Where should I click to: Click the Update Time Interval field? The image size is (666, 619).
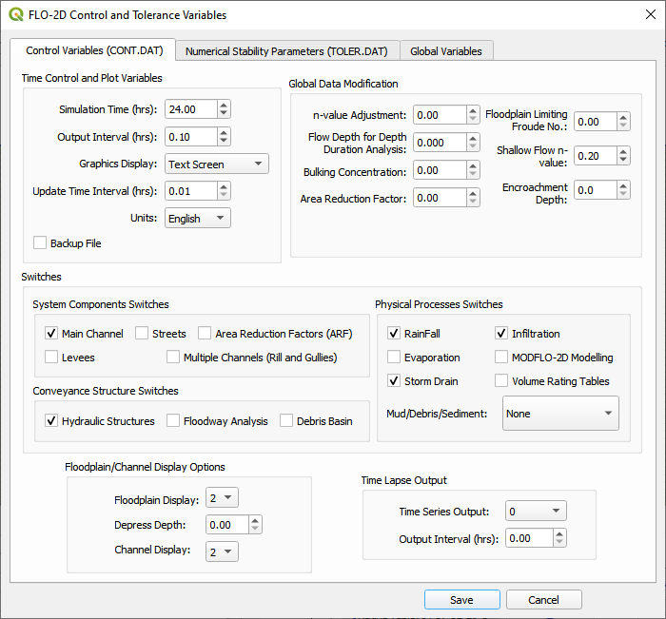point(191,191)
